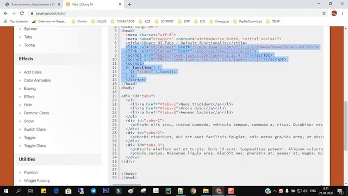
Task: Open the Приложения apps shortcut
Action: click(x=16, y=21)
